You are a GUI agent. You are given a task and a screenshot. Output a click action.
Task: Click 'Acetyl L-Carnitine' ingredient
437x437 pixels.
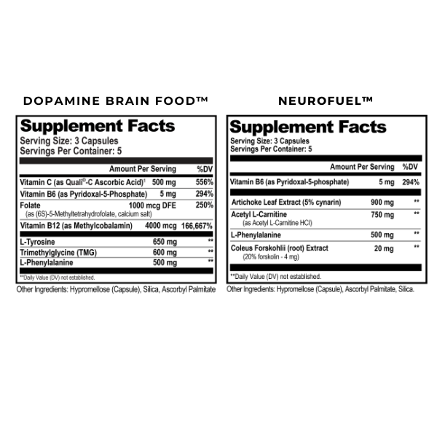[259, 215]
